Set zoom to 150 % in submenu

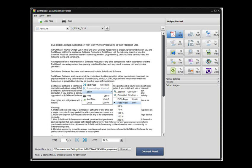tap(127, 117)
